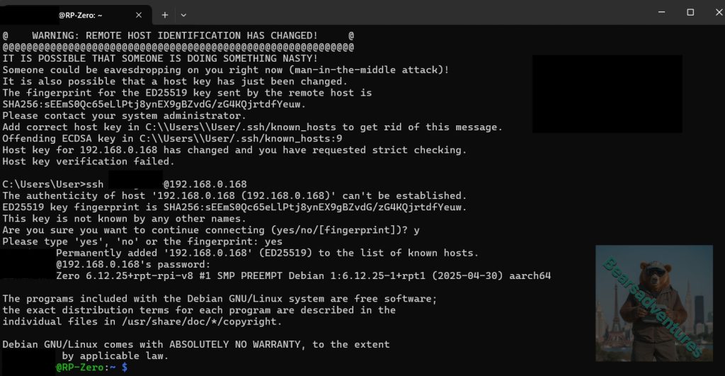Click the bear Bearsedventures image
Viewport: 725px width, 376px height.
[x=653, y=302]
